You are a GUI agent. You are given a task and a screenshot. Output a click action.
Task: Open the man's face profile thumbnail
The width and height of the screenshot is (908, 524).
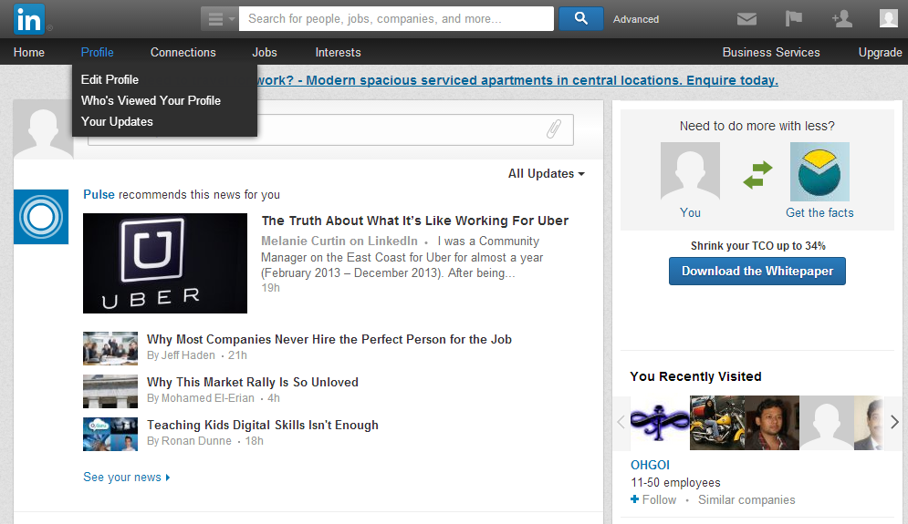(x=772, y=423)
